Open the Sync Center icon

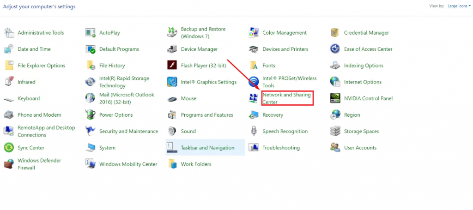pyautogui.click(x=9, y=148)
